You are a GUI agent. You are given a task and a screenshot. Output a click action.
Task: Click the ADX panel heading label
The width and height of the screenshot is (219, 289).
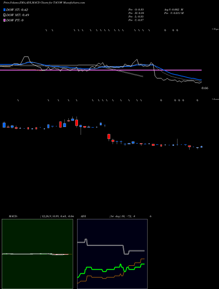(x=83, y=216)
